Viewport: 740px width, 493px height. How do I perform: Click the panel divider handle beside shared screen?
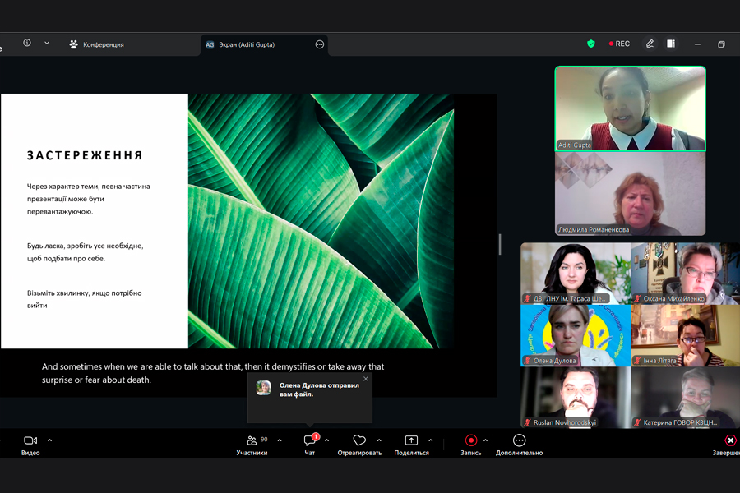click(x=500, y=244)
